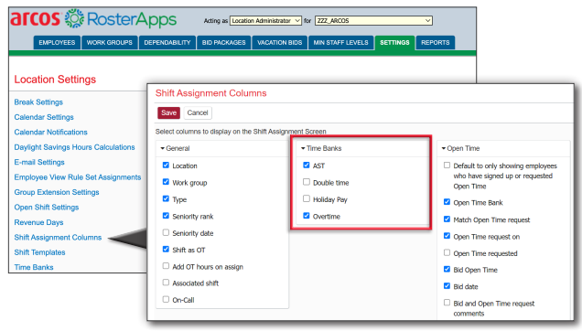Select the Min Staff Levels tab
582x331 pixels.
tap(340, 43)
